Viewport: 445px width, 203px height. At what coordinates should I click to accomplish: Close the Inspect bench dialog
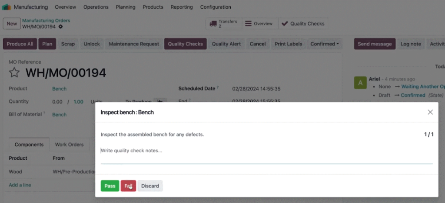[430, 112]
